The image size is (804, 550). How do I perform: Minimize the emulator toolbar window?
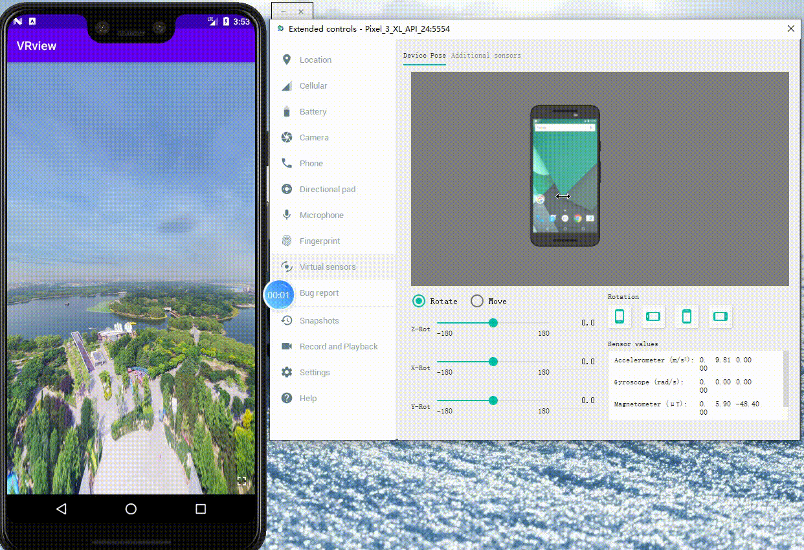283,12
